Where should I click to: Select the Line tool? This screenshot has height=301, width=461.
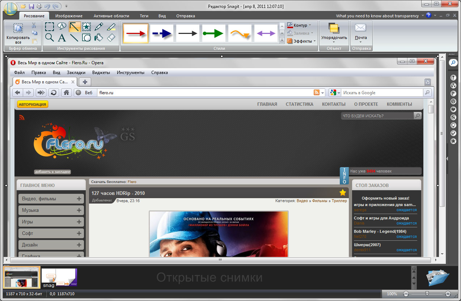coord(74,37)
